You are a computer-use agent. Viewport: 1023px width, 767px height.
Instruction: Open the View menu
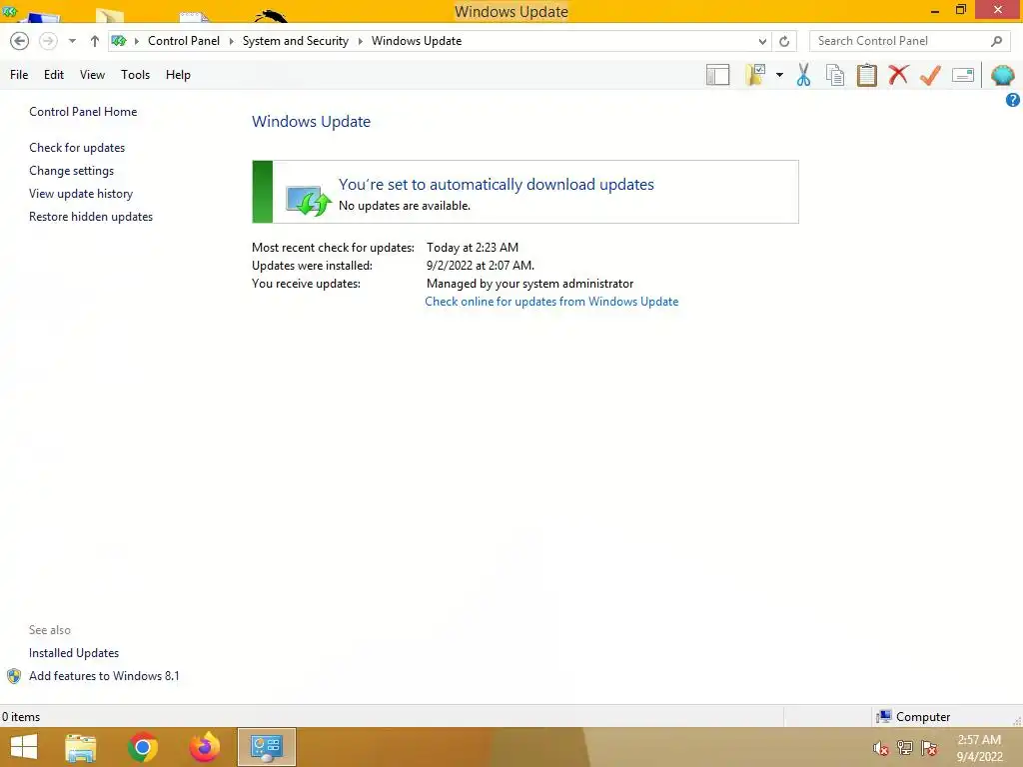92,75
